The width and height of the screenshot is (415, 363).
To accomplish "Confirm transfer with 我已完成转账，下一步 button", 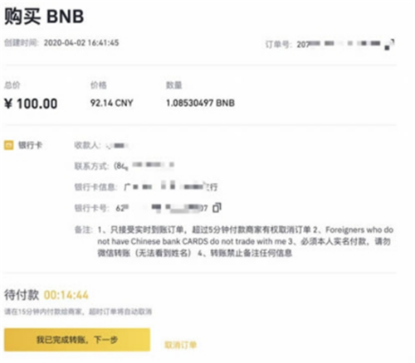I will click(x=77, y=340).
